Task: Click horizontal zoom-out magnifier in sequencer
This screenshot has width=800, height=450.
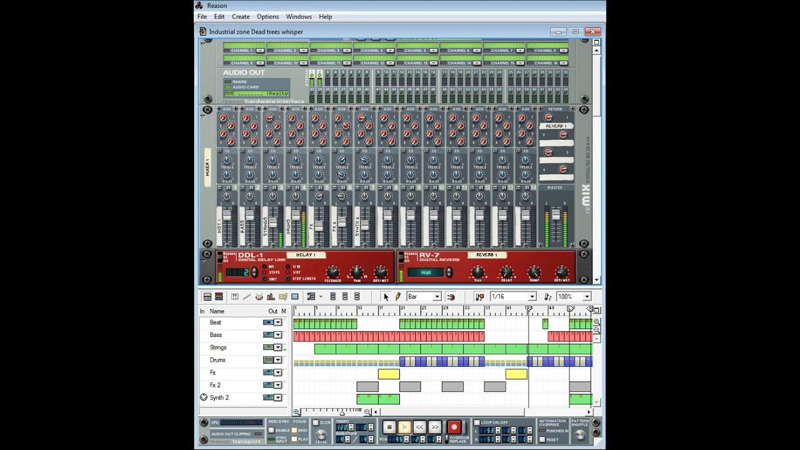Action: tap(367, 412)
